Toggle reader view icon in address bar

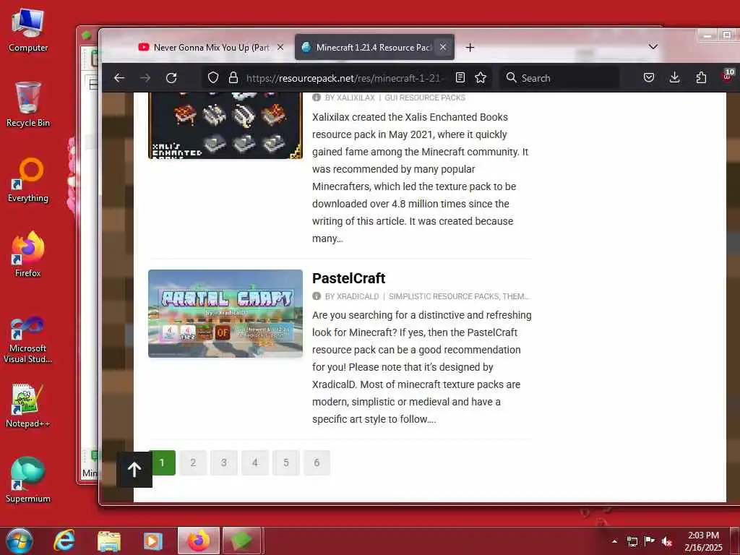tap(460, 78)
